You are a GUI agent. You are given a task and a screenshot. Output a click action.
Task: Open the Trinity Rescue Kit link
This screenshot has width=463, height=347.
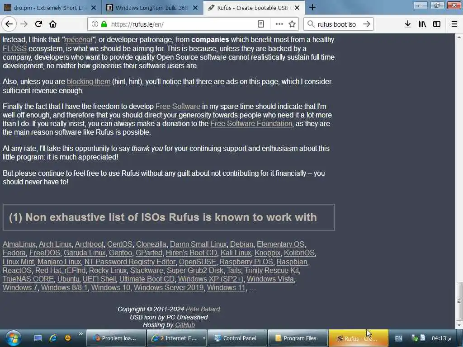tap(272, 270)
